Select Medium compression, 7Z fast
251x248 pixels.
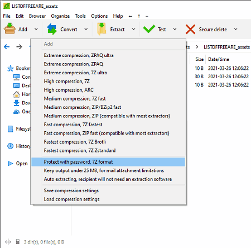click(108, 99)
